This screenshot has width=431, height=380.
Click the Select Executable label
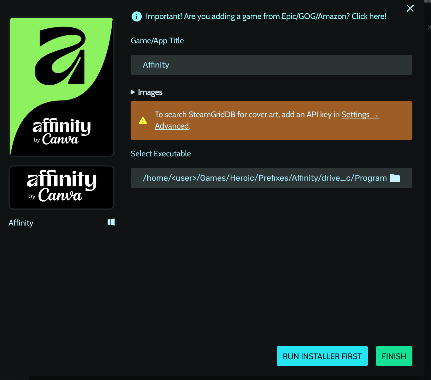pos(161,154)
